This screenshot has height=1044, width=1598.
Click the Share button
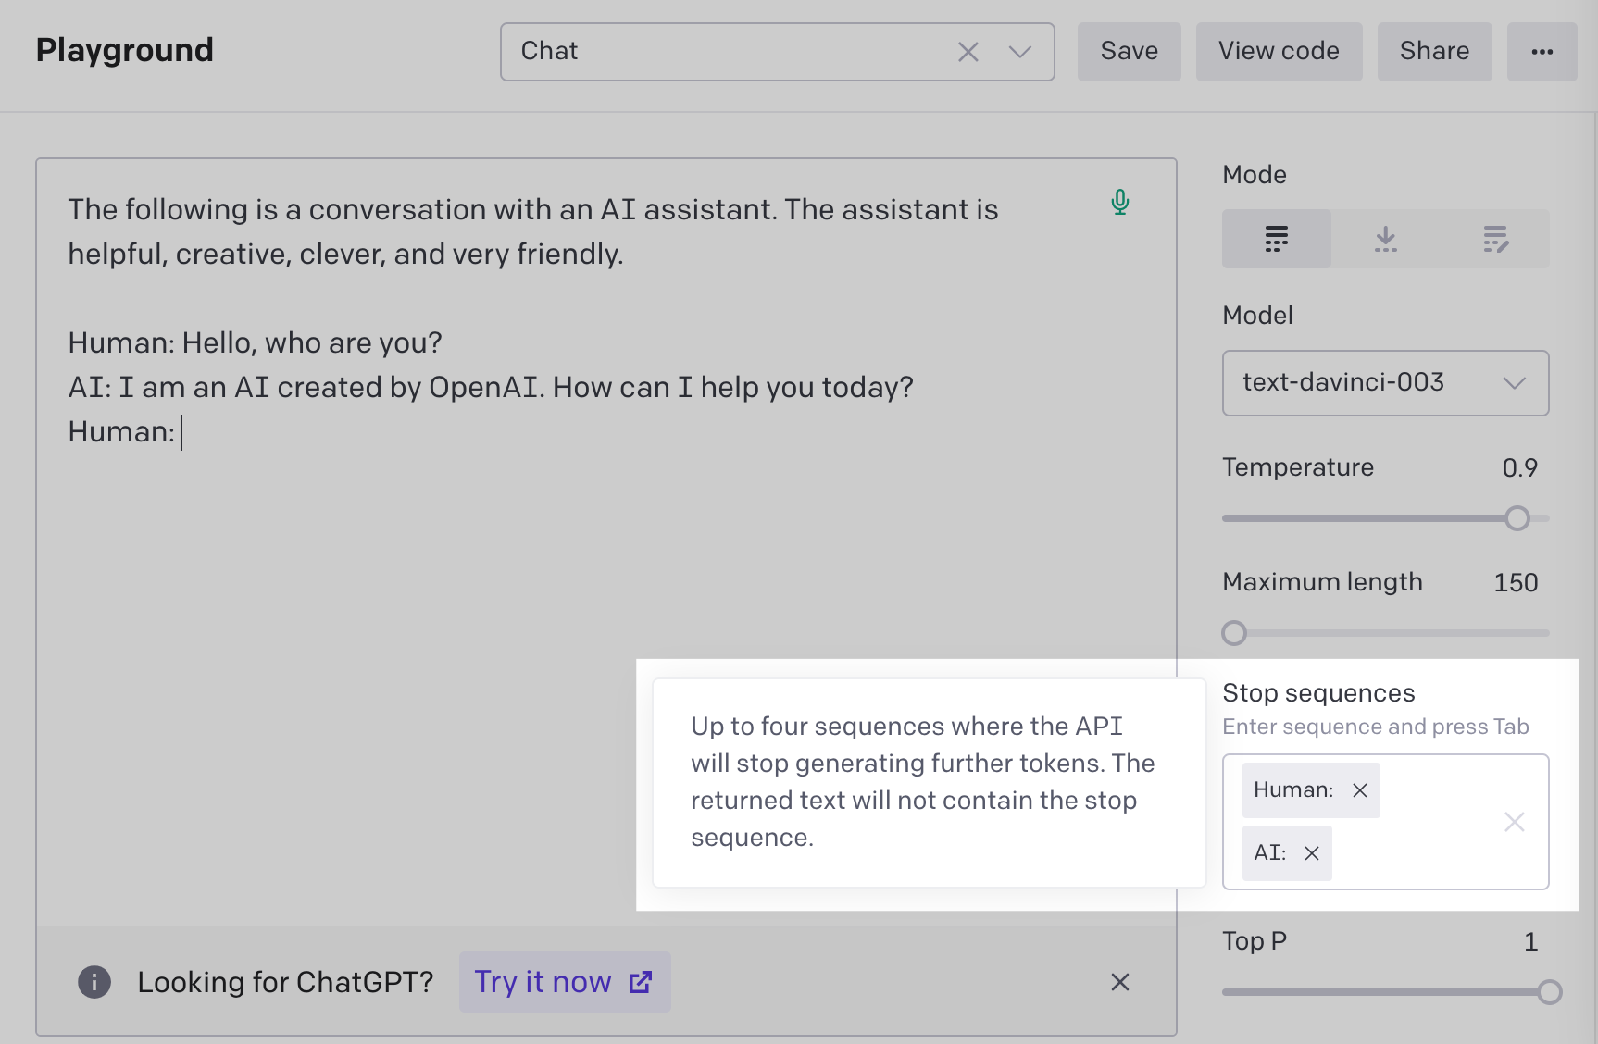pyautogui.click(x=1435, y=52)
